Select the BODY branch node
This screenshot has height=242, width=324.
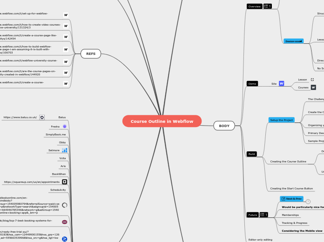pyautogui.click(x=224, y=126)
